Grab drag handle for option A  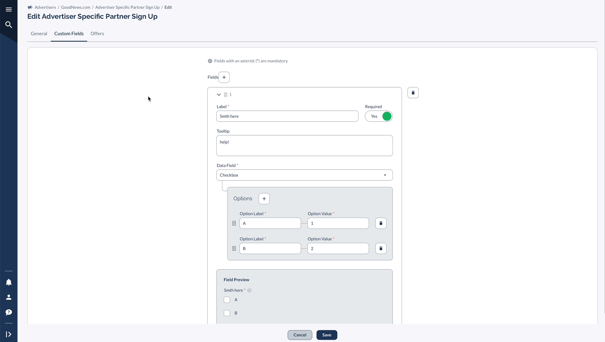pos(234,223)
